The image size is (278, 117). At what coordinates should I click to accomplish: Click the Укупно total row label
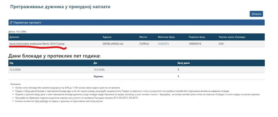99,76
